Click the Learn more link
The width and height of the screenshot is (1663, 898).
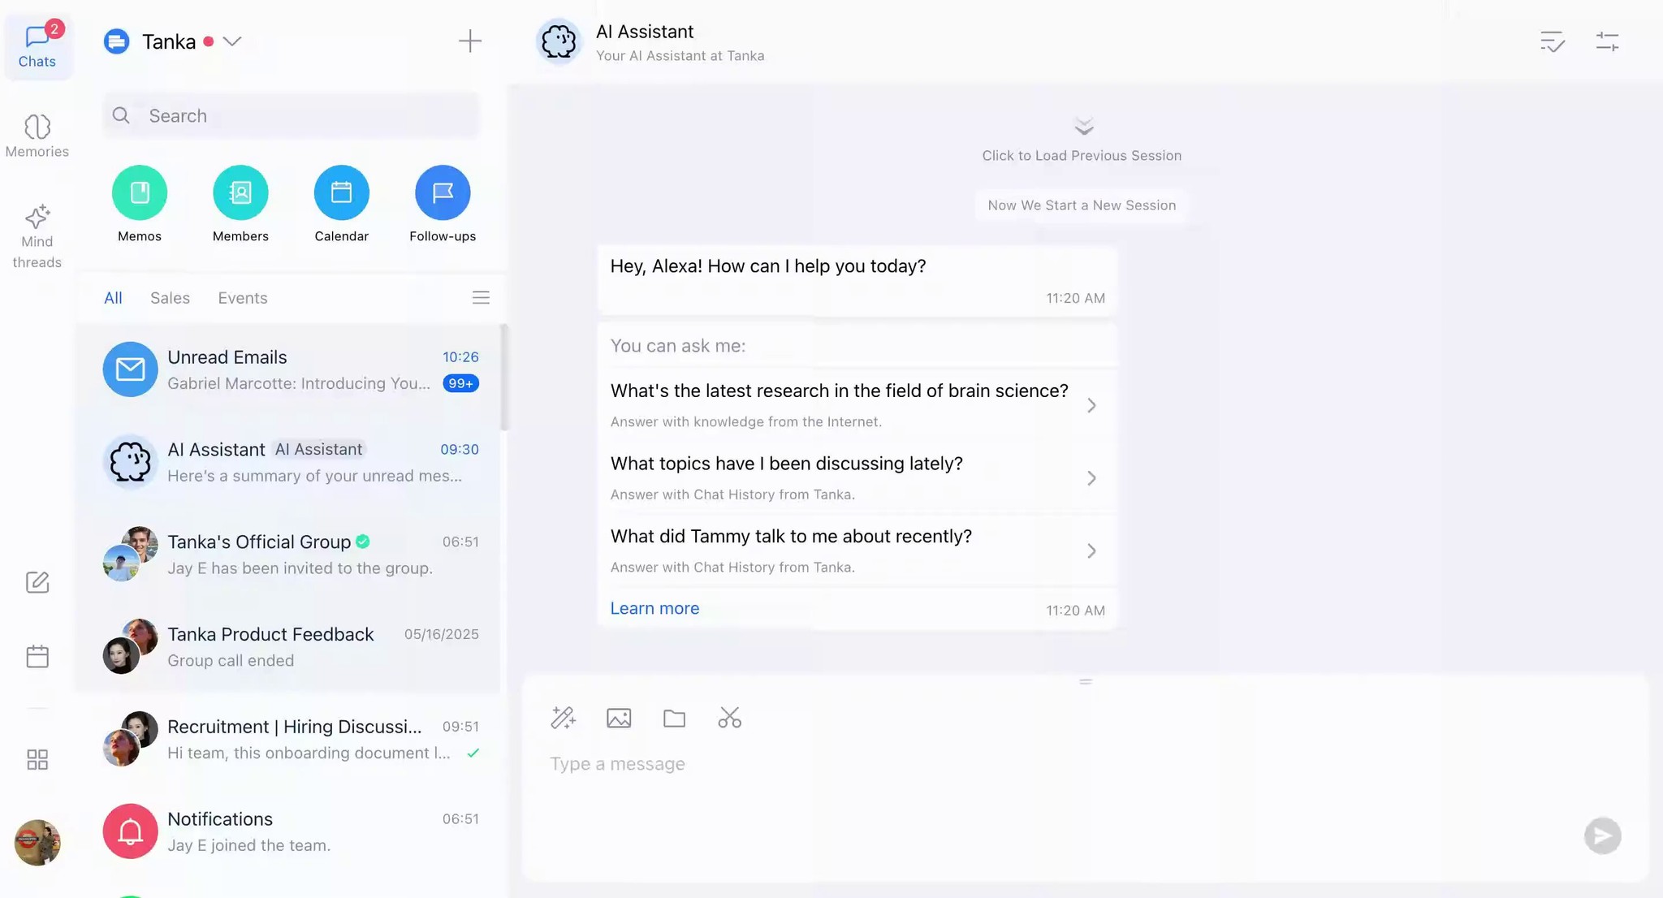click(654, 609)
